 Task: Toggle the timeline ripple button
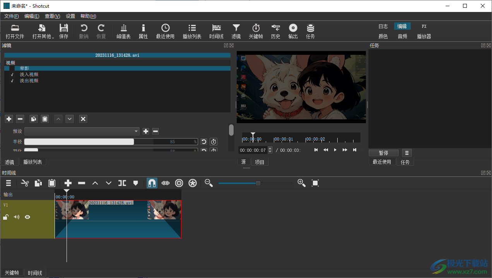179,183
